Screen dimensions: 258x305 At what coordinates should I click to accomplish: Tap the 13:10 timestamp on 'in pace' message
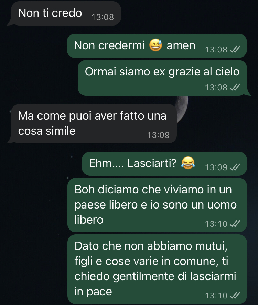[216, 296]
